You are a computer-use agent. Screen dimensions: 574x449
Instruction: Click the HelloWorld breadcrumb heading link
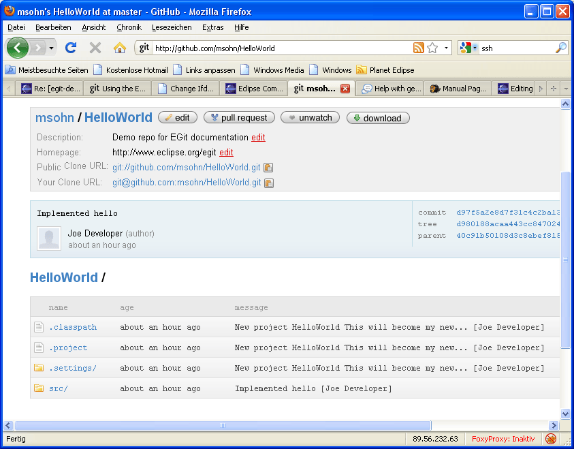click(x=64, y=277)
